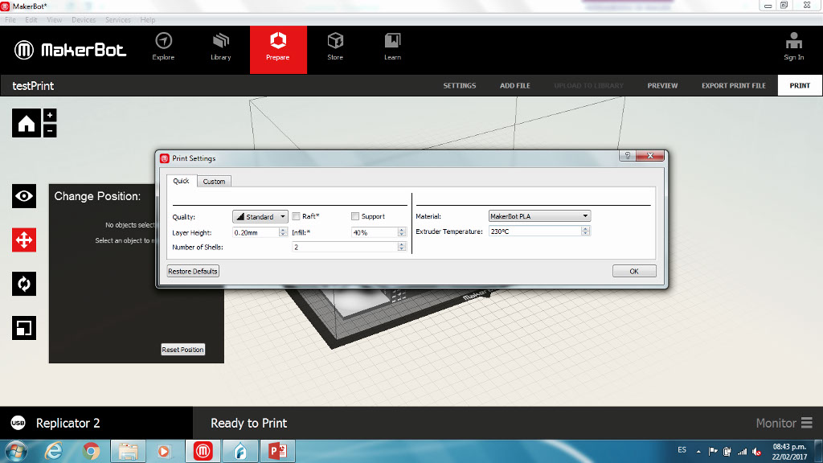The height and width of the screenshot is (463, 823).
Task: Select the scale tool
Action: tap(24, 328)
